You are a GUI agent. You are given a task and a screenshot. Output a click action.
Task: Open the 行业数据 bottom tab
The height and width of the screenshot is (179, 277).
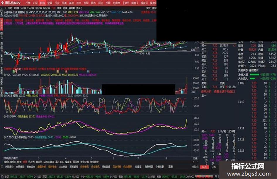point(106,167)
